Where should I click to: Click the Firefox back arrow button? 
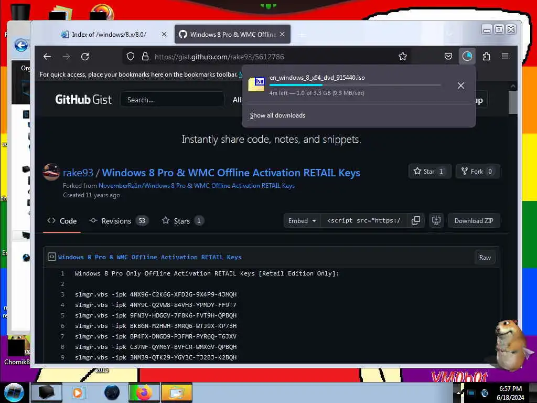click(x=47, y=57)
